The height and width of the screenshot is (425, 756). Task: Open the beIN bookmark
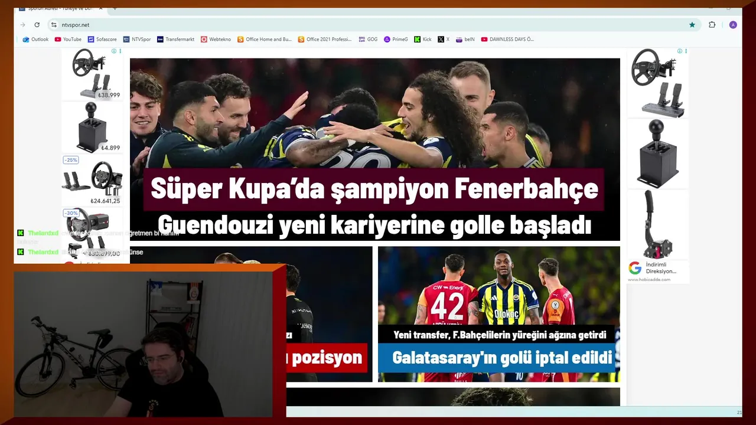(x=465, y=40)
